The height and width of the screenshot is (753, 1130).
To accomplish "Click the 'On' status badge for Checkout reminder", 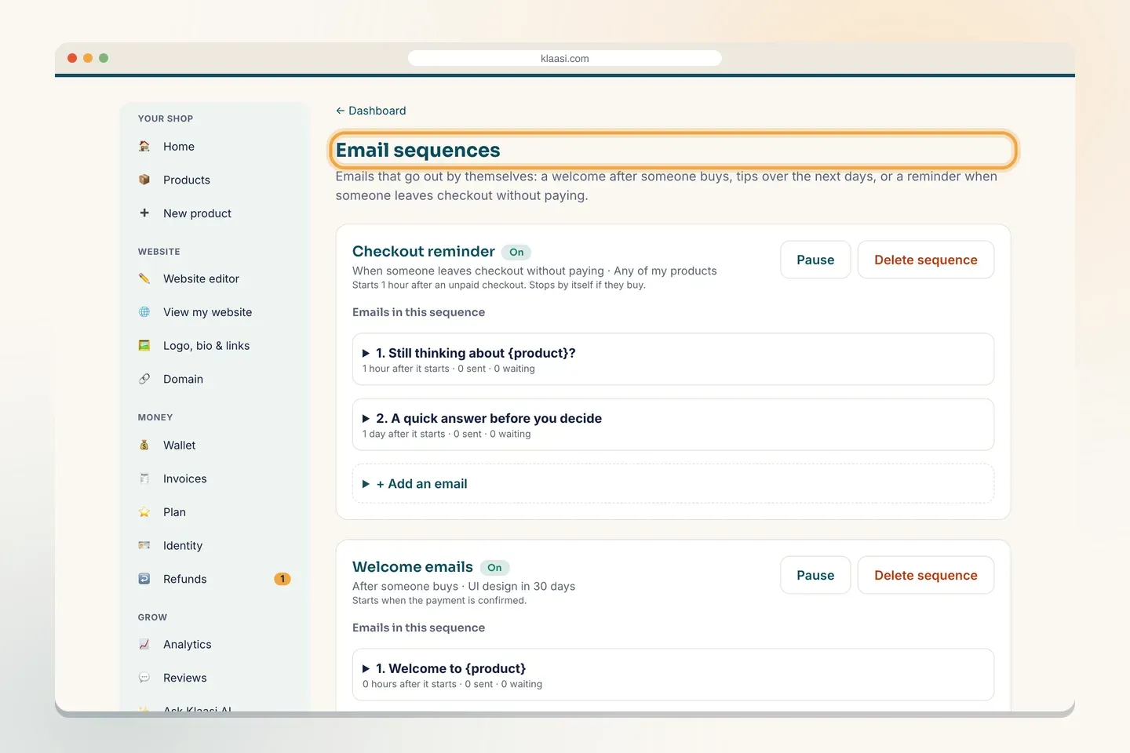I will pyautogui.click(x=516, y=252).
